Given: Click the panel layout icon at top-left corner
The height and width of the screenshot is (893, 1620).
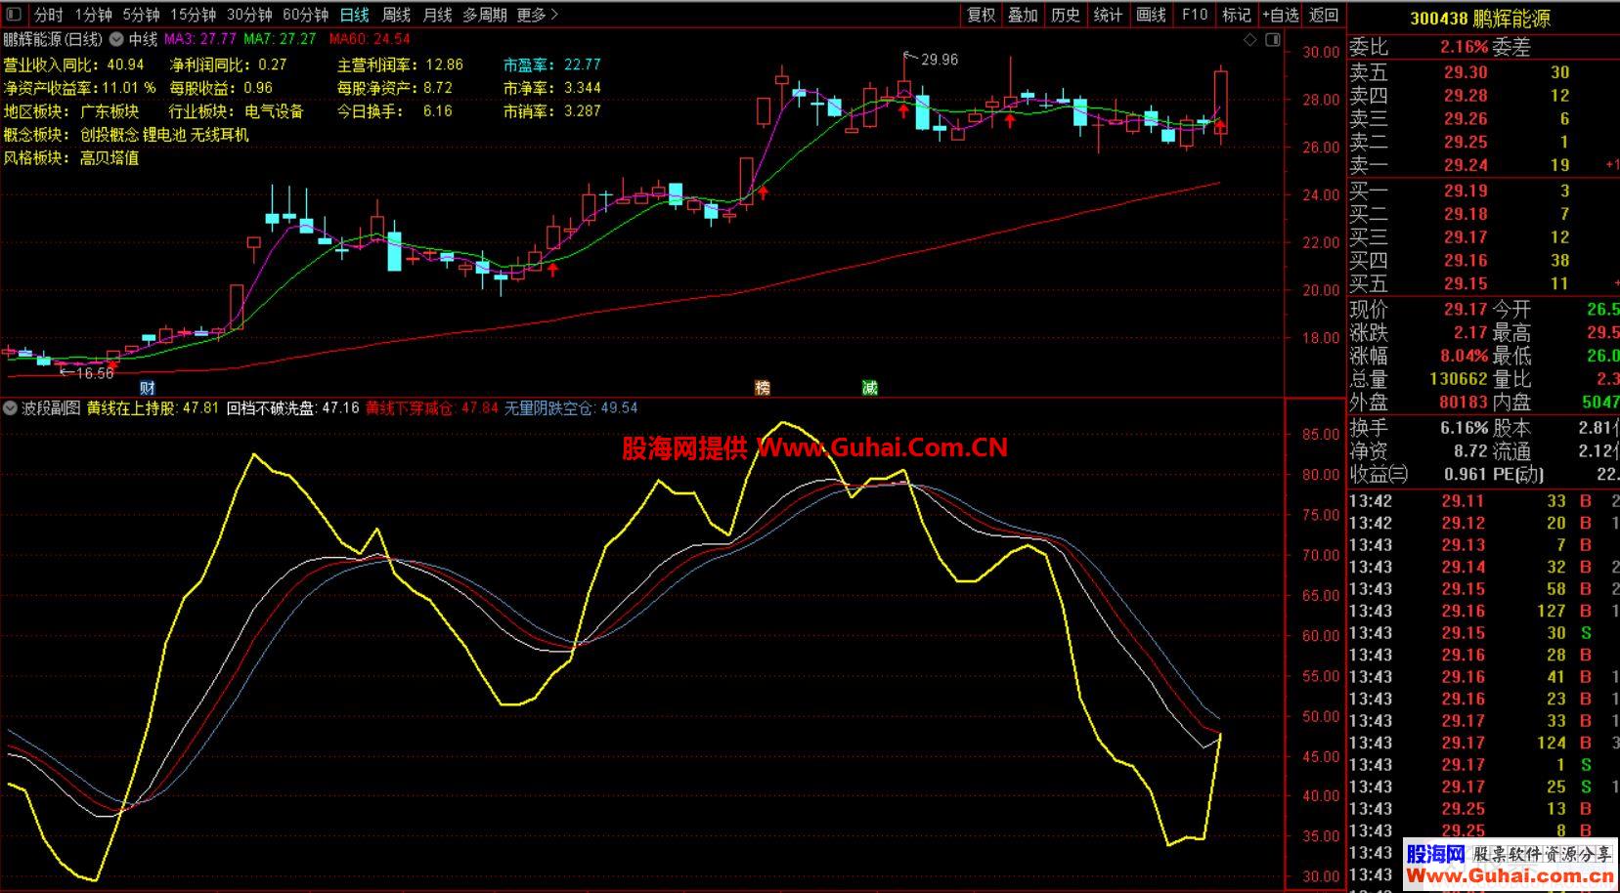Looking at the screenshot, I should [x=14, y=14].
